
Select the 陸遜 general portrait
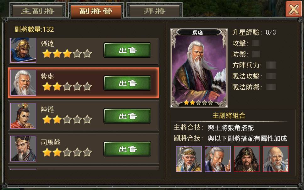[x=23, y=116]
